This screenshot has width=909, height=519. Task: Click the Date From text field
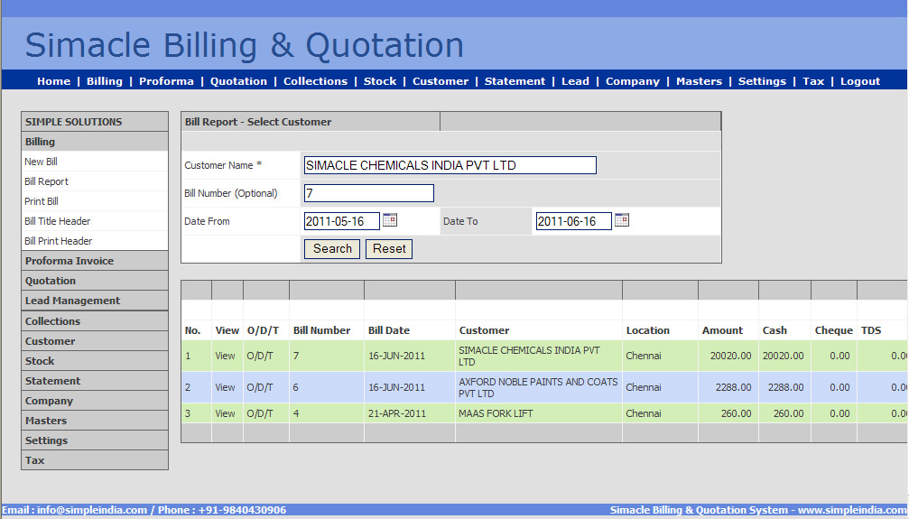[x=341, y=221]
